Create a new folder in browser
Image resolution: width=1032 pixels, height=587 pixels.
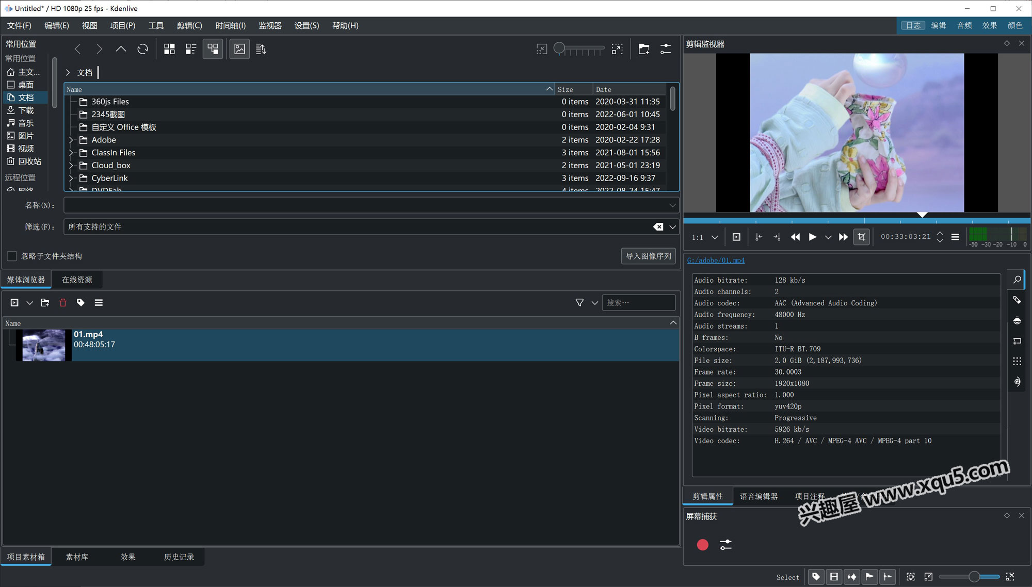click(x=643, y=49)
